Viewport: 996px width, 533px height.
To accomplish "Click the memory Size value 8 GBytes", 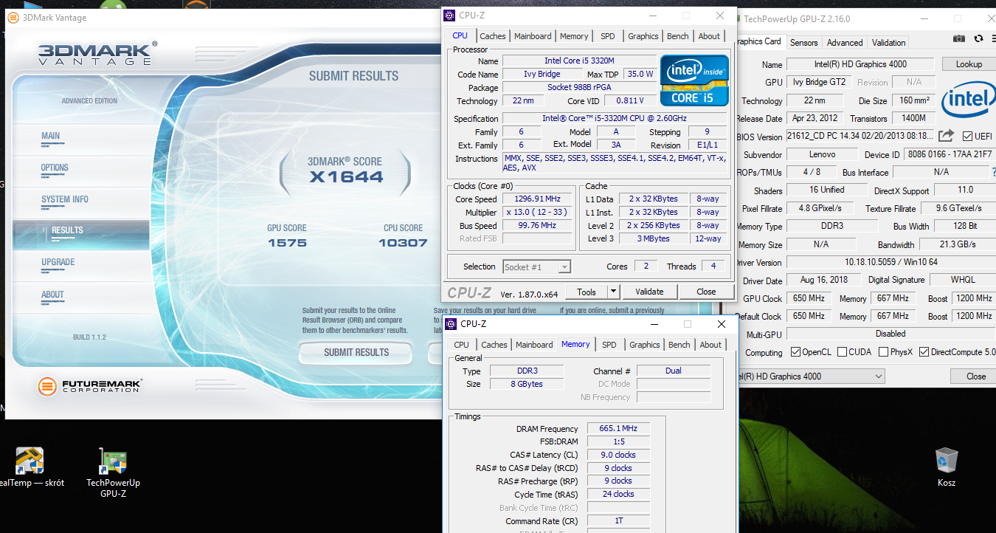I will click(x=525, y=385).
